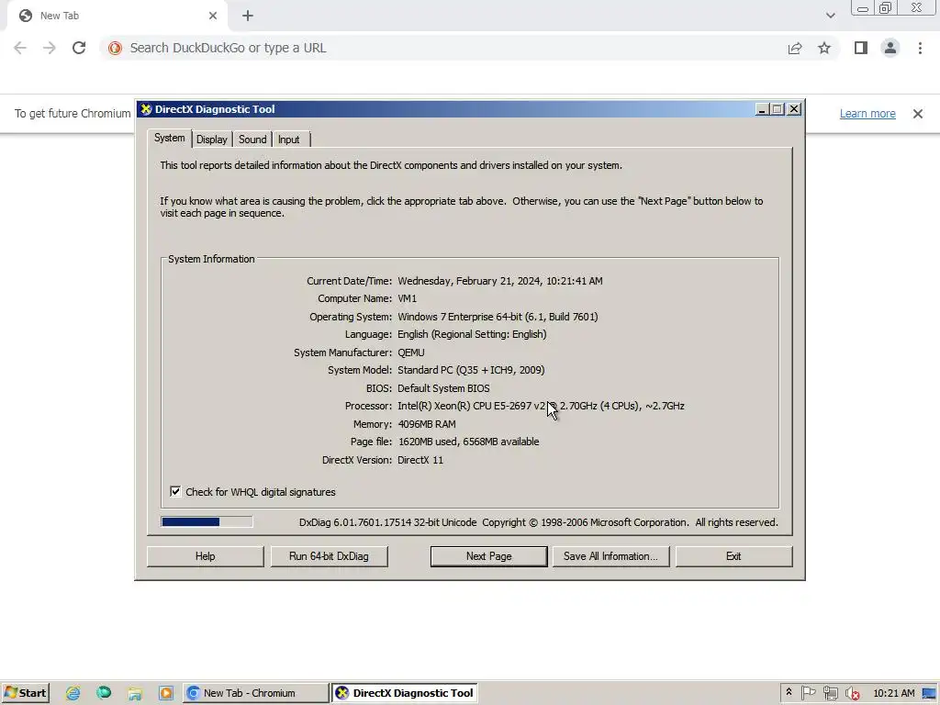The image size is (940, 705).
Task: Bookmark this tab with star icon
Action: pos(824,48)
